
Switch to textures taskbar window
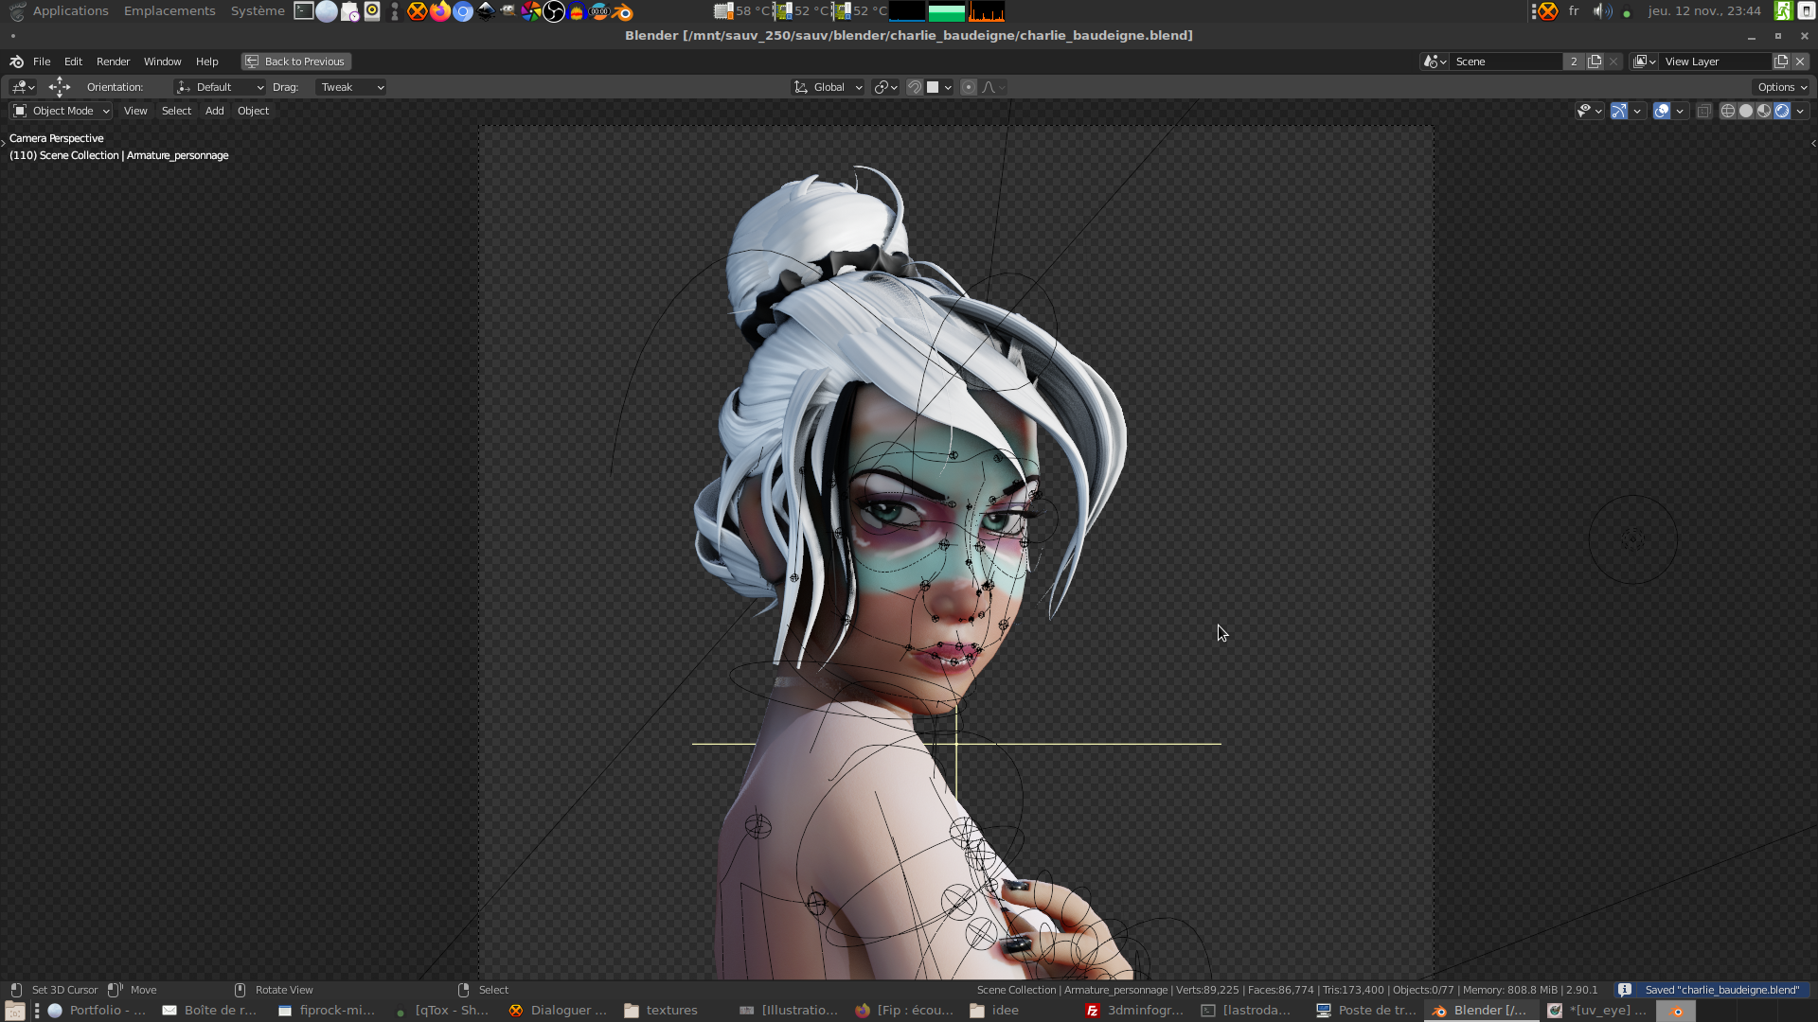pyautogui.click(x=661, y=1011)
